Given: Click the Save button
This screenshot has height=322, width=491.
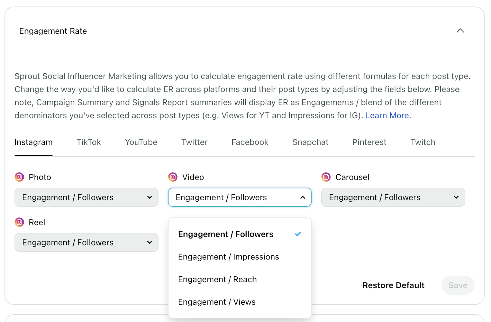Looking at the screenshot, I should point(458,285).
